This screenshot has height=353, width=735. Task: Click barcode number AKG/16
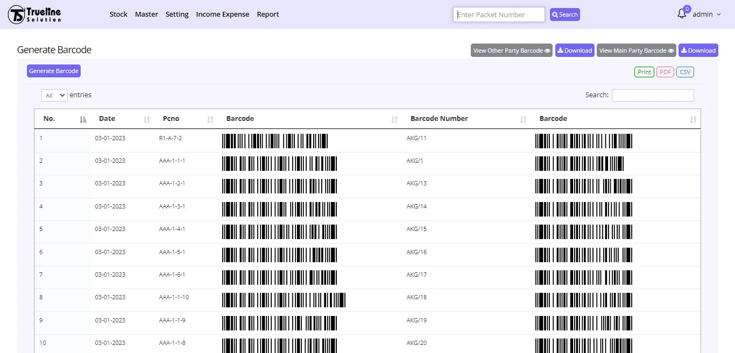[416, 252]
